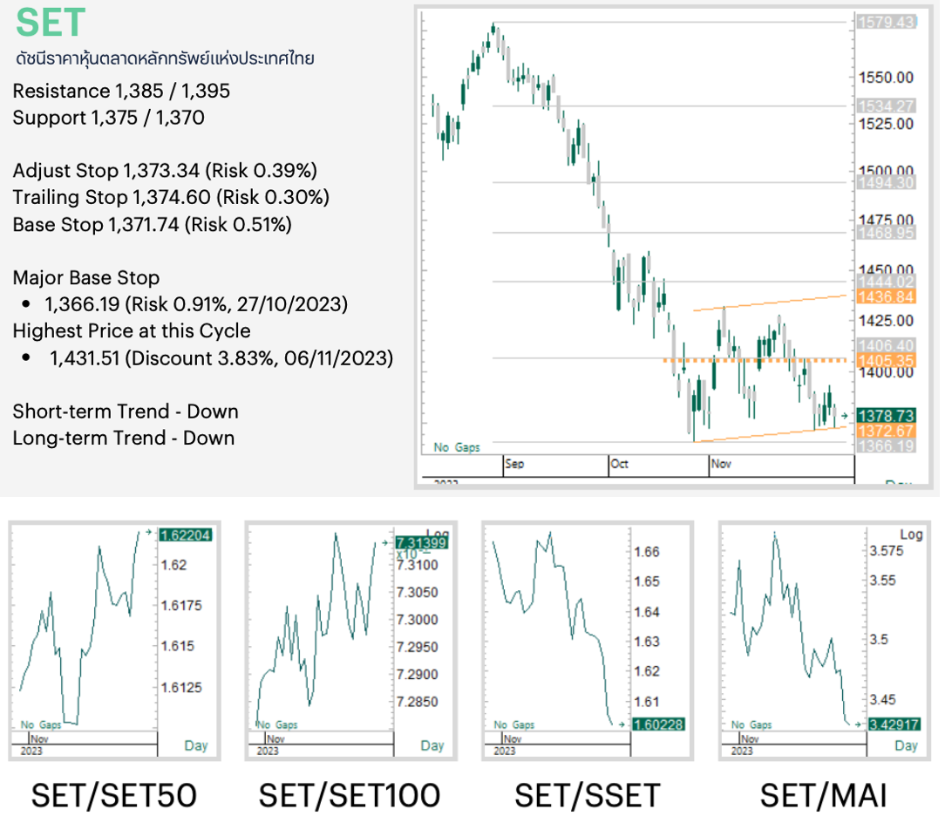The image size is (945, 823).
Task: Click the Major Base Stop heading
Action: point(86,277)
